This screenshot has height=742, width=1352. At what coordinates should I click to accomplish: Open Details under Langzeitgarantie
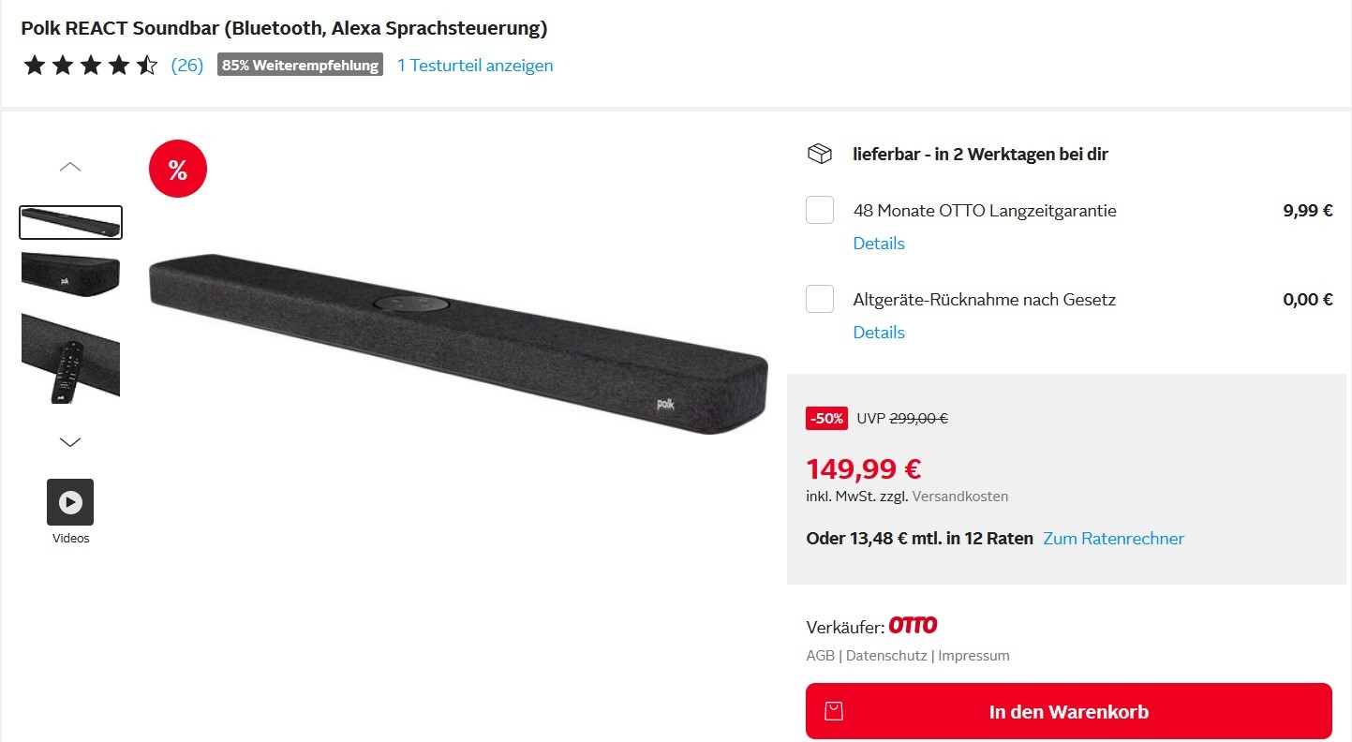point(879,244)
